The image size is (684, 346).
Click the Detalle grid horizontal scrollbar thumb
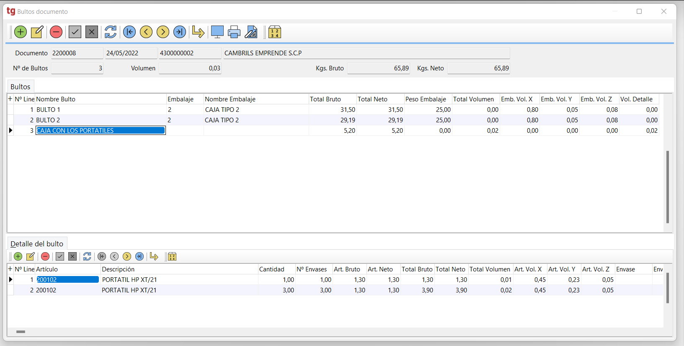(x=21, y=332)
